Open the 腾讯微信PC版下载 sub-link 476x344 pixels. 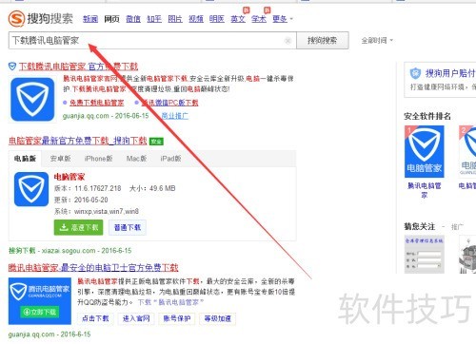click(169, 103)
